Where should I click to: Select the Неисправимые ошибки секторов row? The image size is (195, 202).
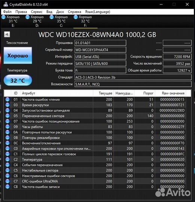coord(95,176)
